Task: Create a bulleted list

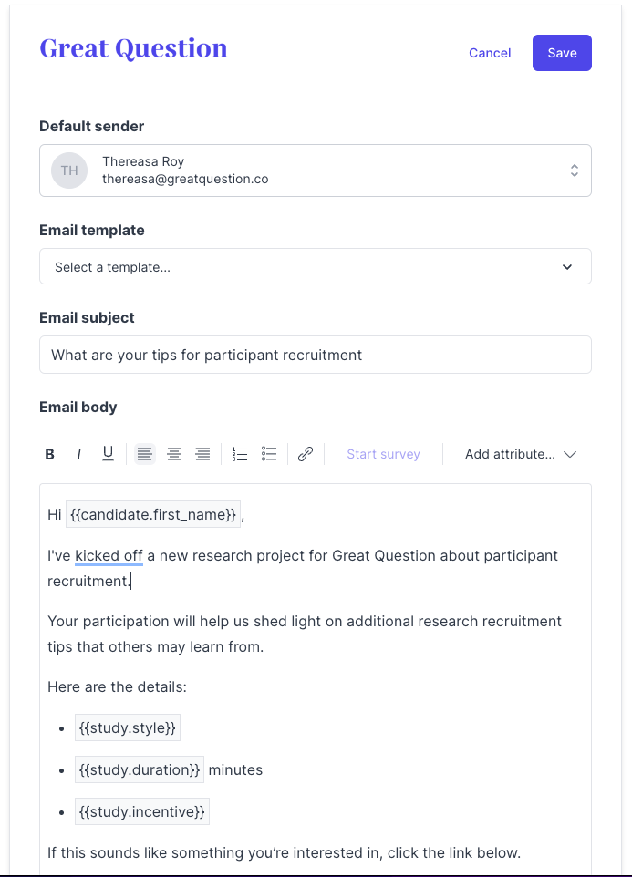Action: pyautogui.click(x=268, y=453)
